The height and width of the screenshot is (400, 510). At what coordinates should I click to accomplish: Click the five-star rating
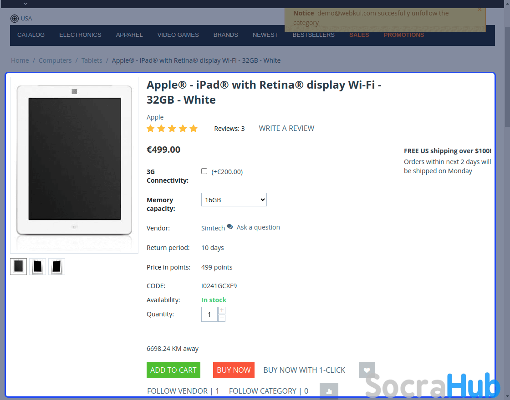pyautogui.click(x=172, y=129)
